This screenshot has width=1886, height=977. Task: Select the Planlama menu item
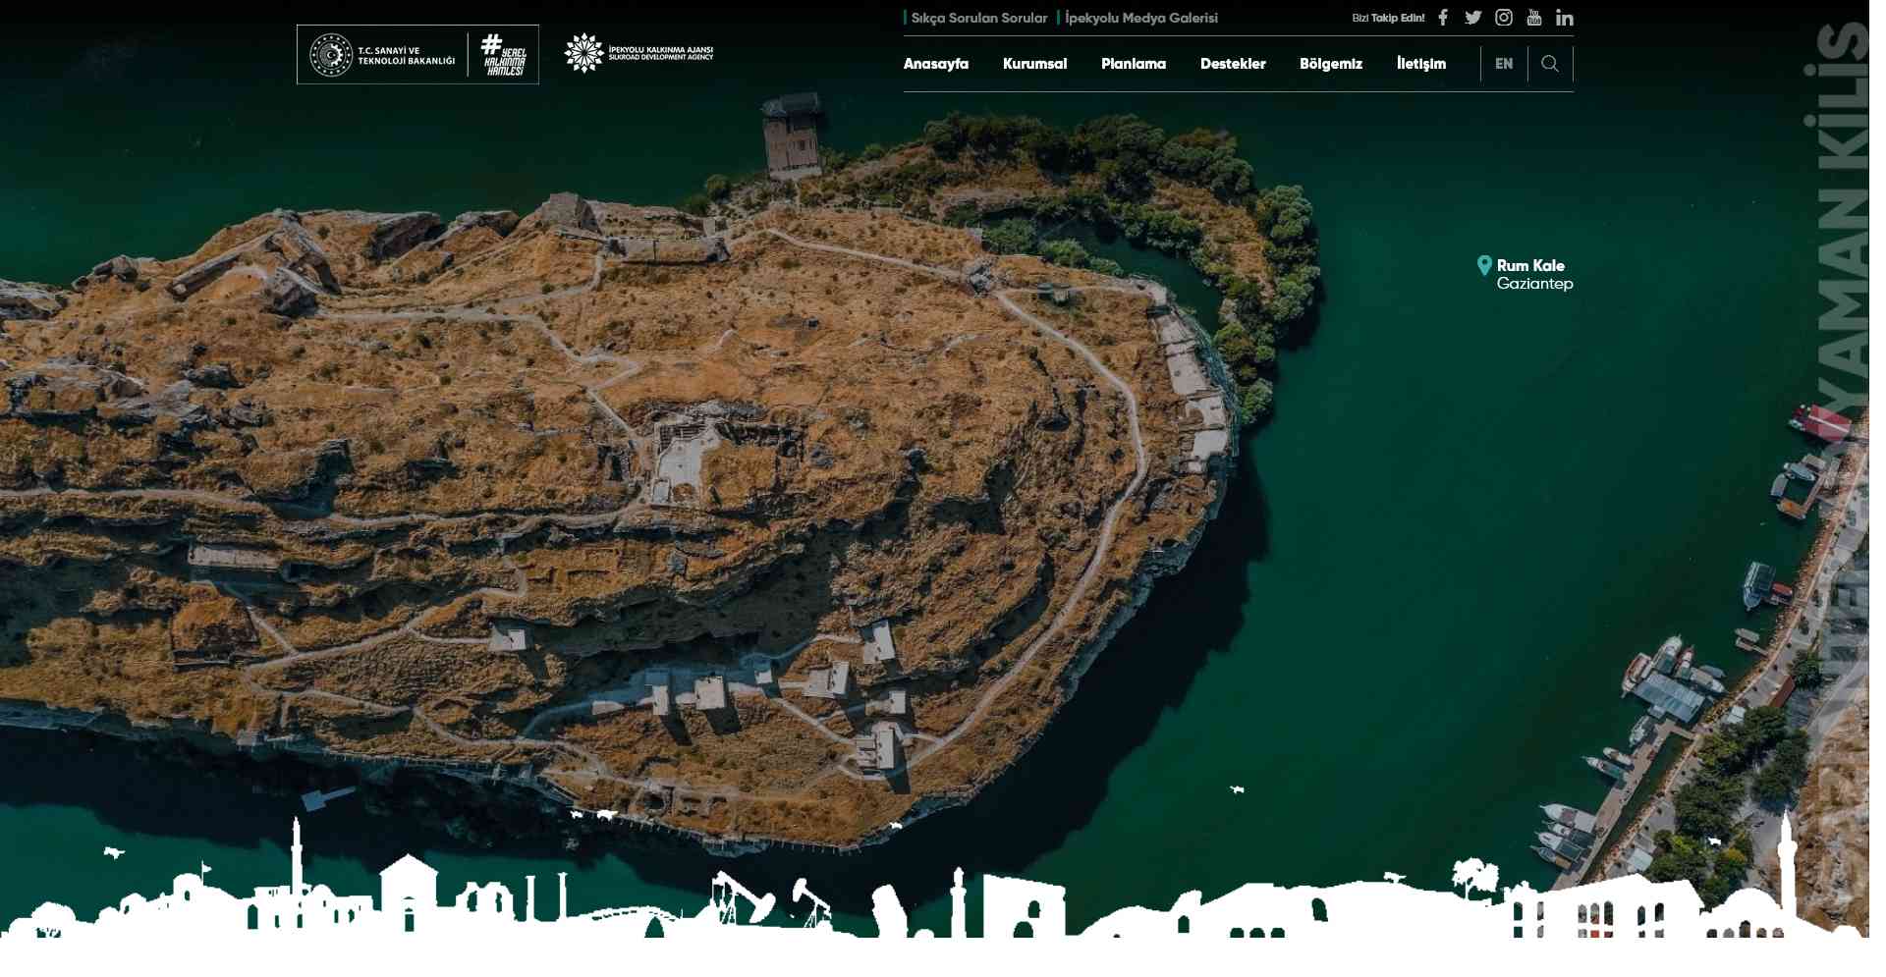pyautogui.click(x=1133, y=64)
